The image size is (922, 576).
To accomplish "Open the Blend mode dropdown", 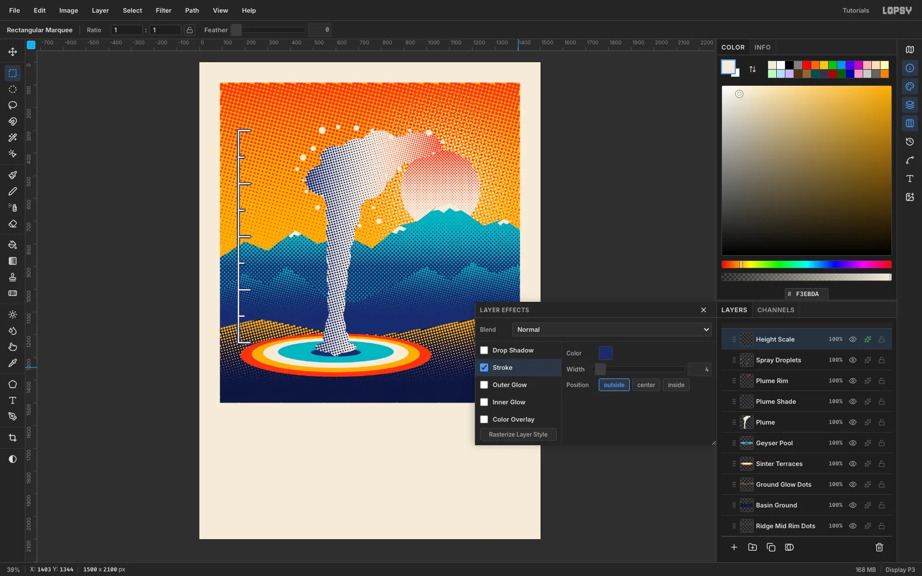I will pyautogui.click(x=612, y=329).
